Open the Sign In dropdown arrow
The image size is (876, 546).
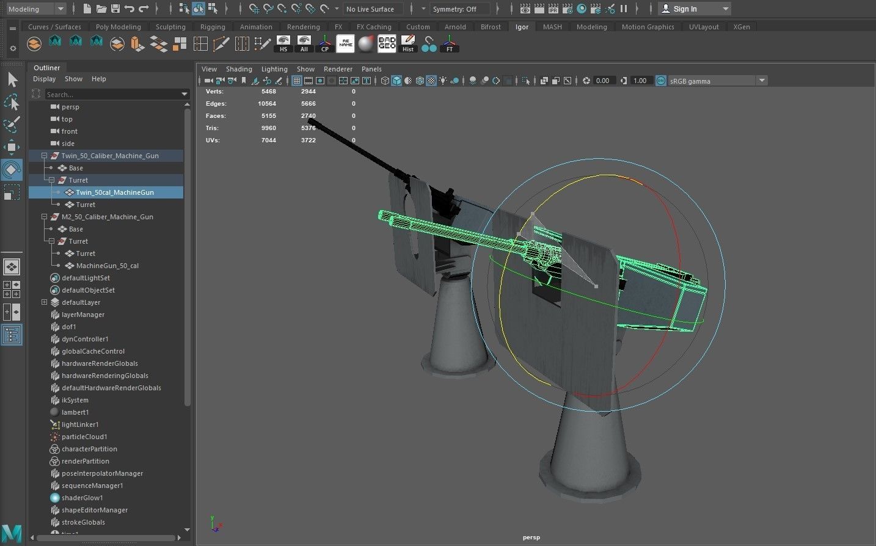725,9
